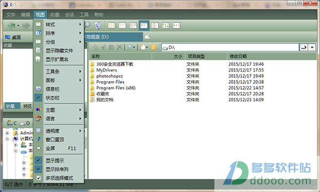
Task: Click the address bar go arrow
Action: tap(304, 47)
